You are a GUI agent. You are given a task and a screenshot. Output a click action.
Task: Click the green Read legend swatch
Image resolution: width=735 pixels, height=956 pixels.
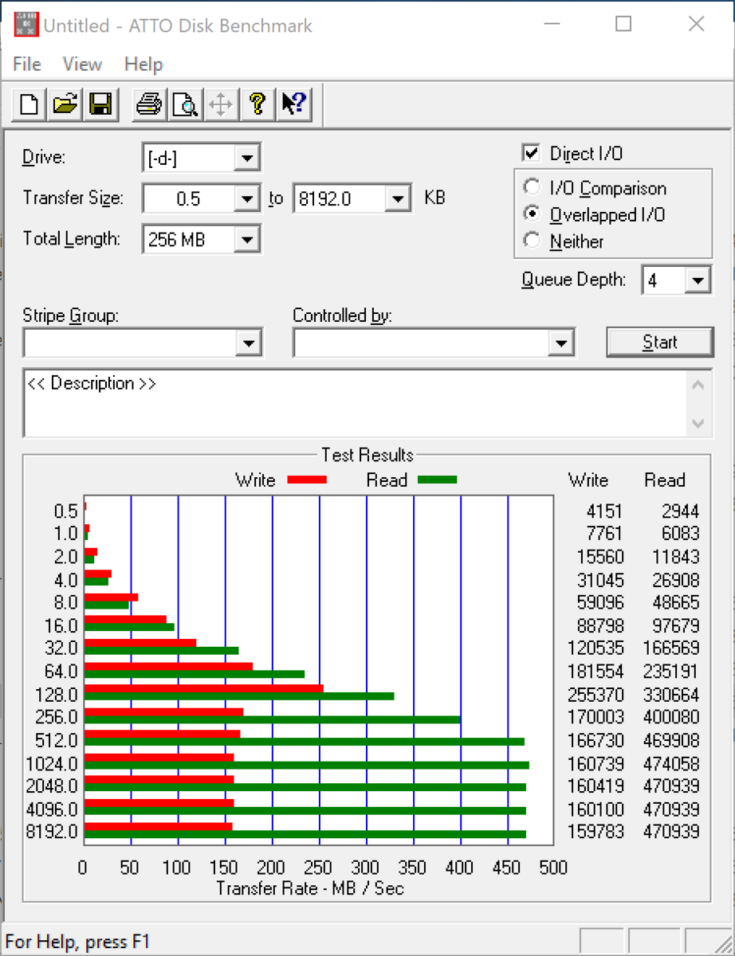437,480
